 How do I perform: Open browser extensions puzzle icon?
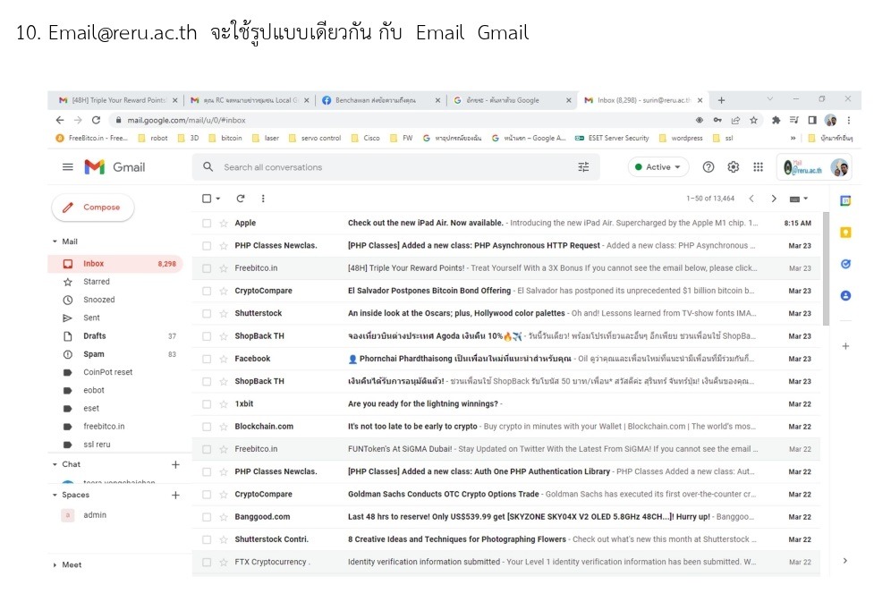[776, 120]
